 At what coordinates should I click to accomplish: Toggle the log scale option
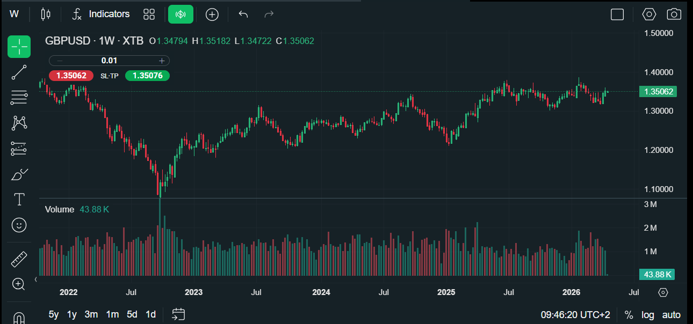(647, 315)
